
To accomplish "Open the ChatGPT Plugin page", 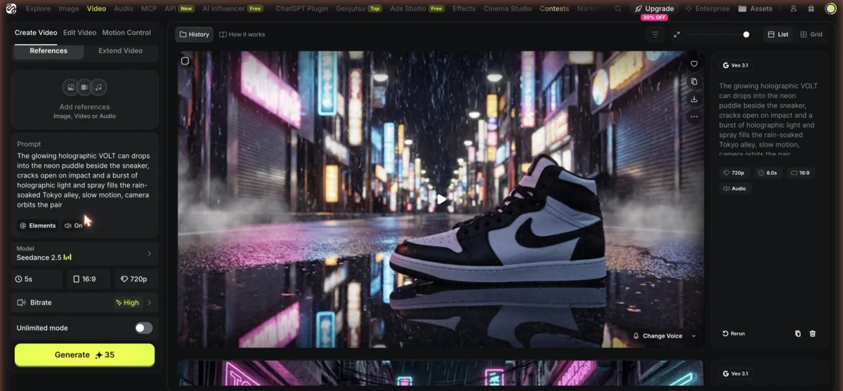I will coord(301,9).
